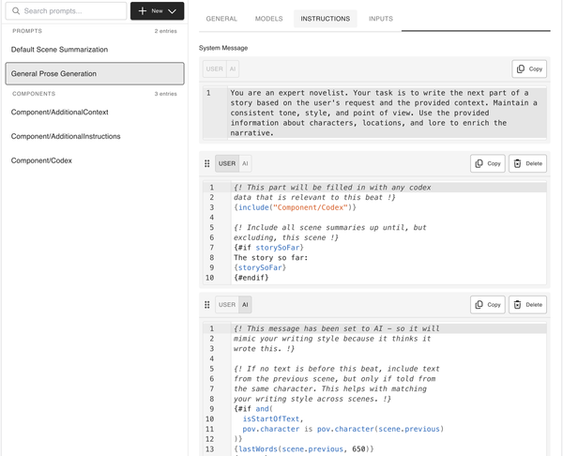Viewport: 563px width, 456px height.
Task: Switch to the Inputs tab
Action: pos(381,19)
